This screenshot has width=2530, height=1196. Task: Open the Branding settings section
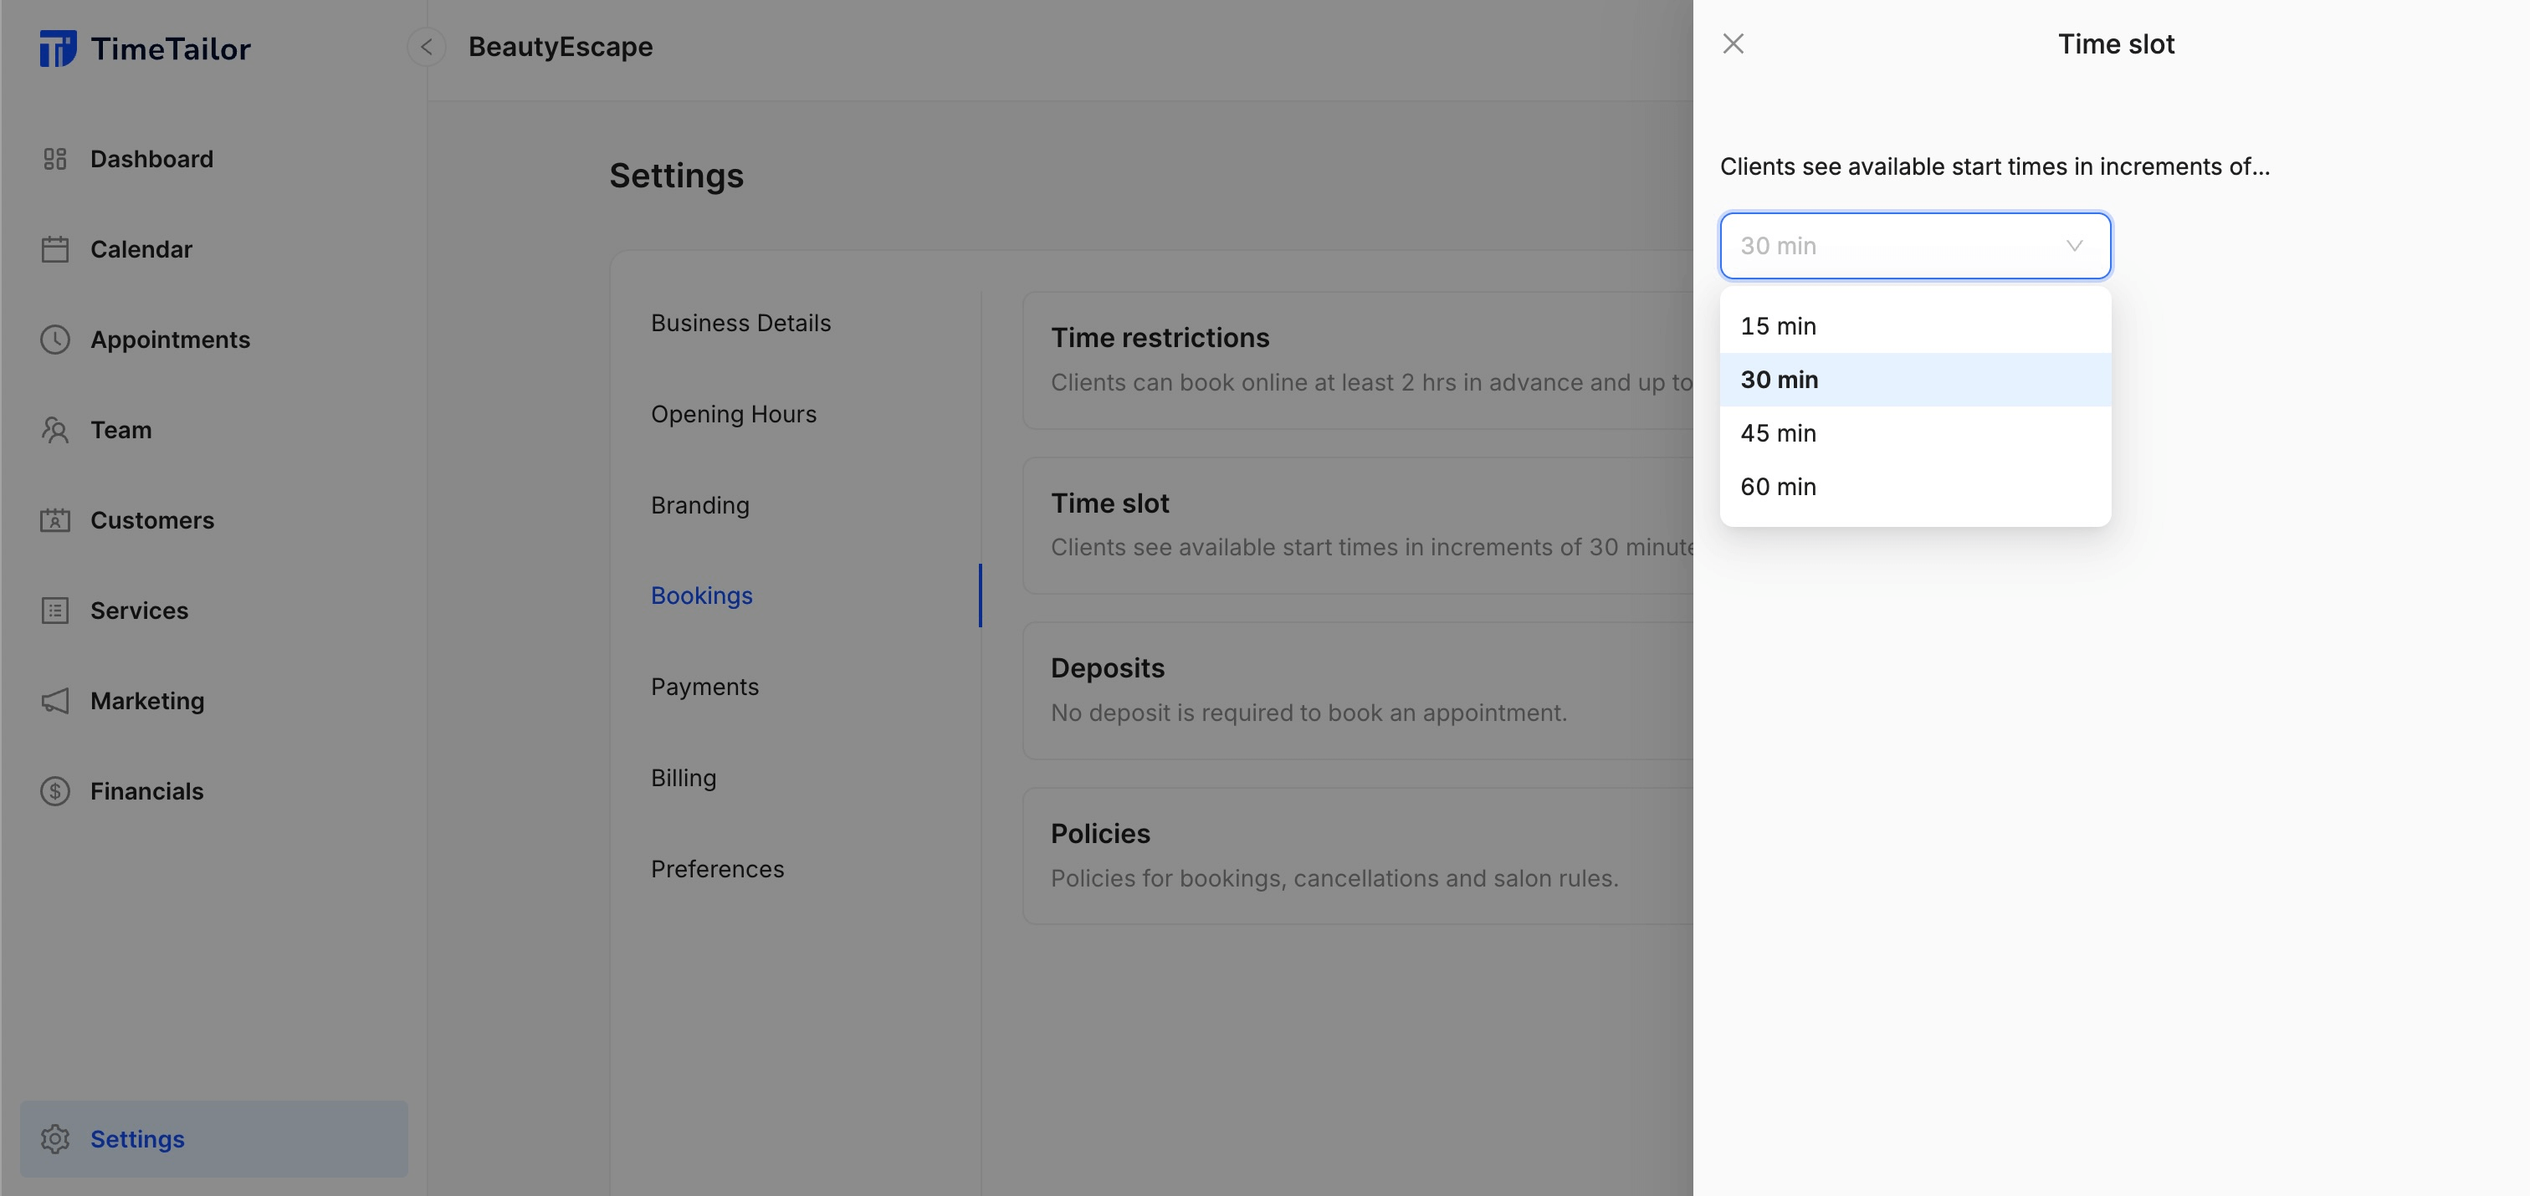click(699, 504)
